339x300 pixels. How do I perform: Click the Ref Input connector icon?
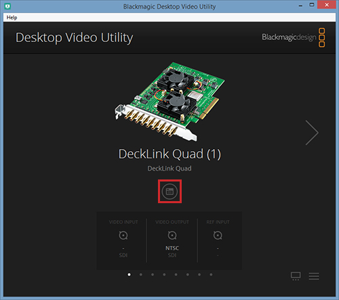point(218,235)
